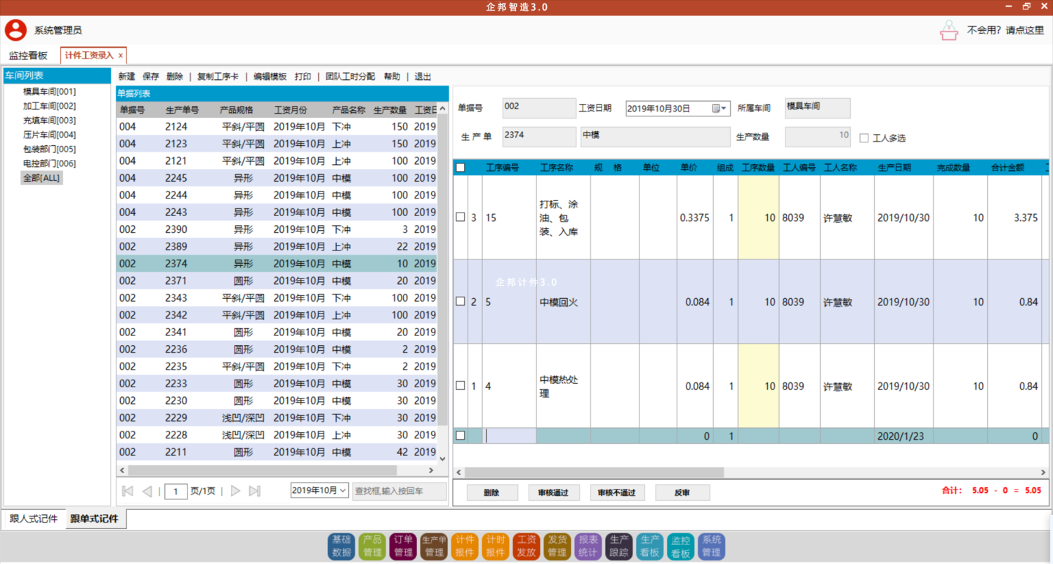
Task: Click 退出 in the toolbar
Action: click(x=423, y=76)
